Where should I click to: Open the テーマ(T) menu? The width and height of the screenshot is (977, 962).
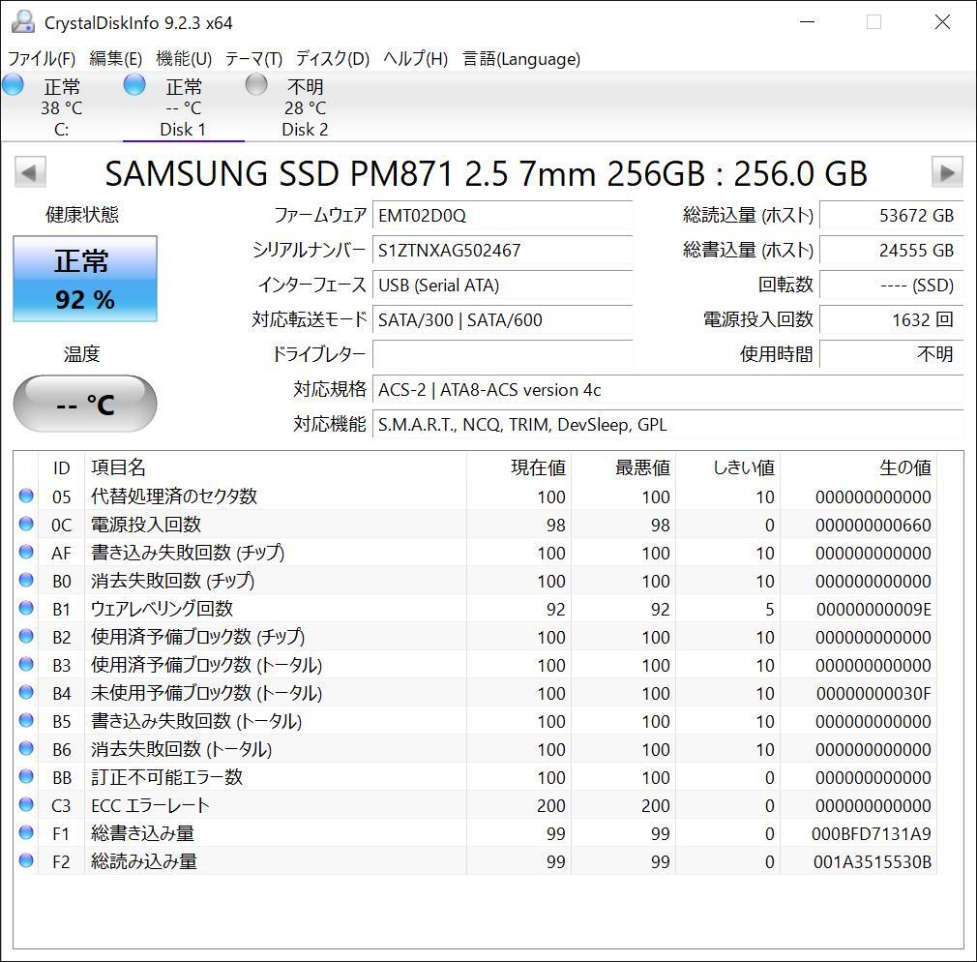[253, 59]
